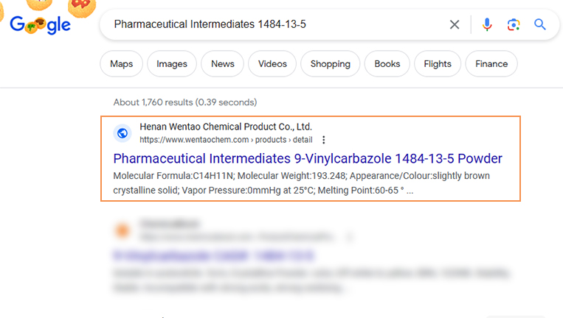563x318 pixels.
Task: Open the blurred second result title link
Action: (x=214, y=255)
